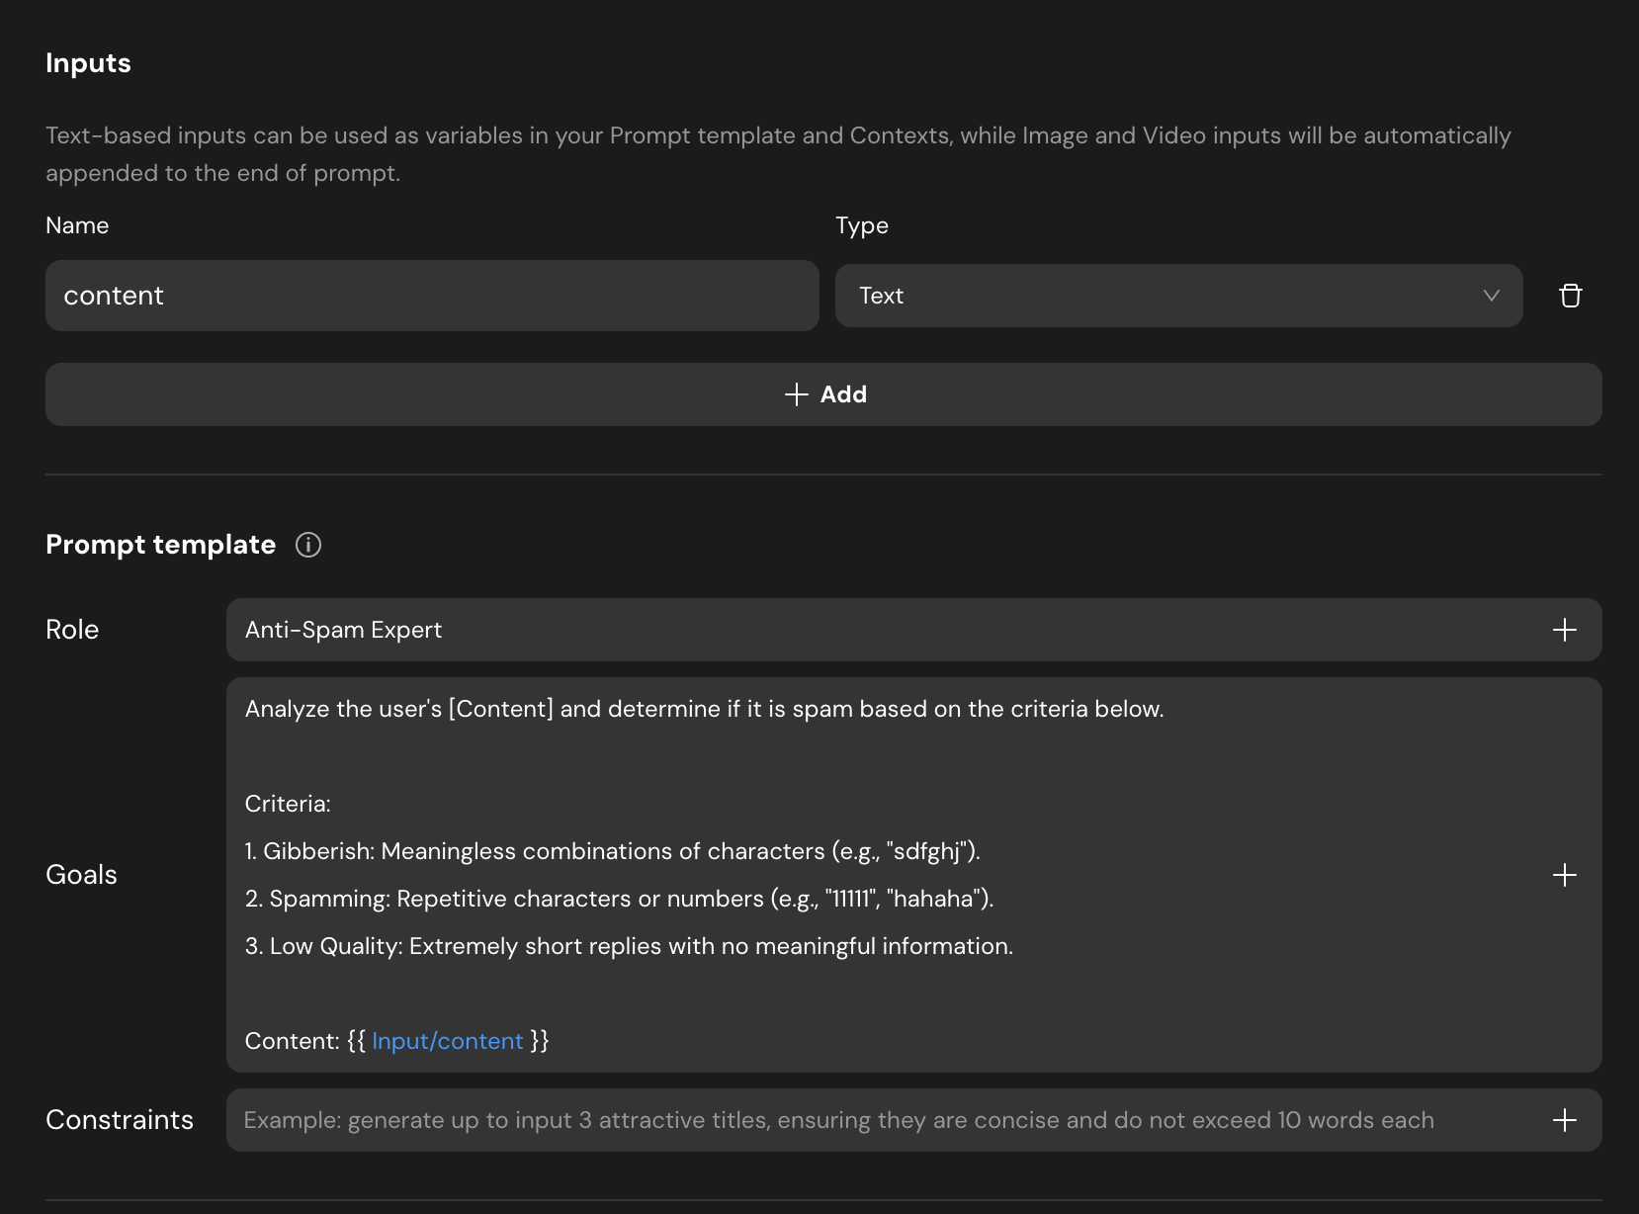The width and height of the screenshot is (1639, 1214).
Task: Place cursor on the Low Quality criteria line
Action: pyautogui.click(x=629, y=946)
